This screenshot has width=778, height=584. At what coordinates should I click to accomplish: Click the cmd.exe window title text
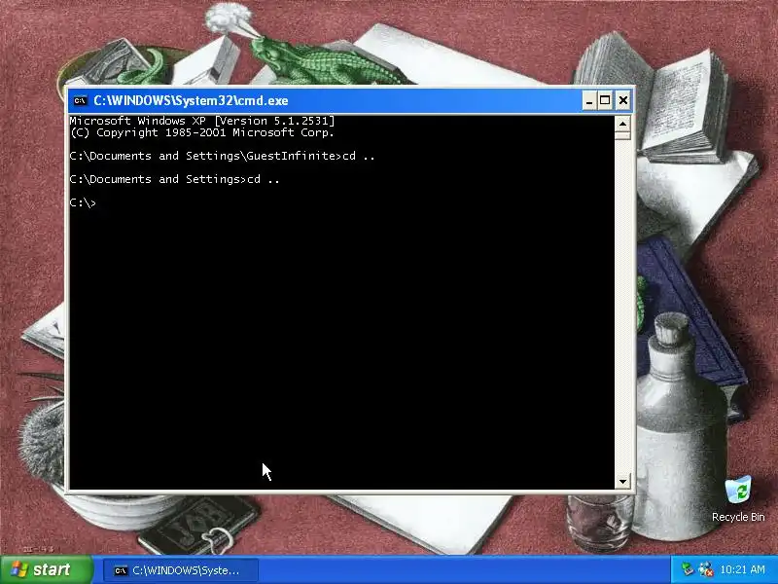(x=191, y=101)
